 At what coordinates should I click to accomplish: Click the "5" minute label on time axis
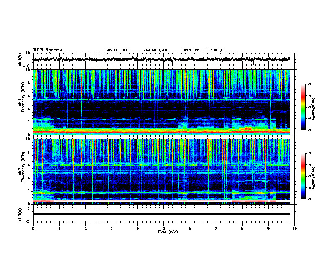point(164,228)
